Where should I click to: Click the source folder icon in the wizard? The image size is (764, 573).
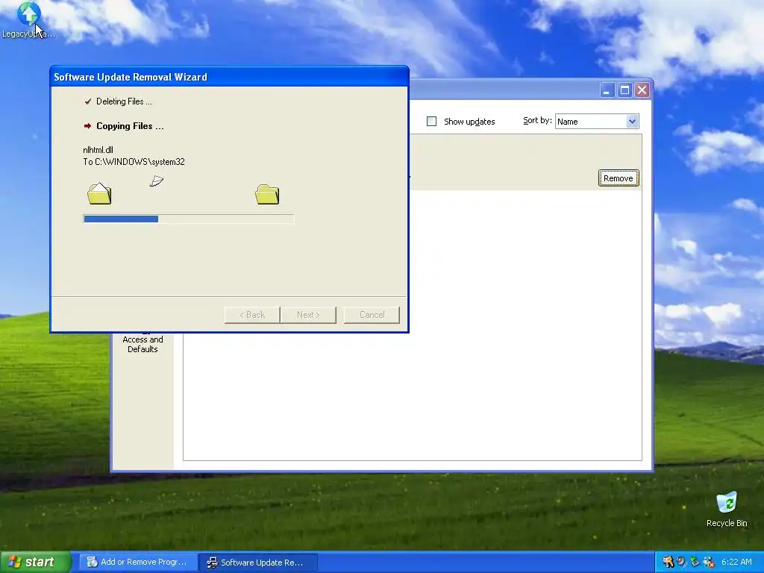coord(99,194)
